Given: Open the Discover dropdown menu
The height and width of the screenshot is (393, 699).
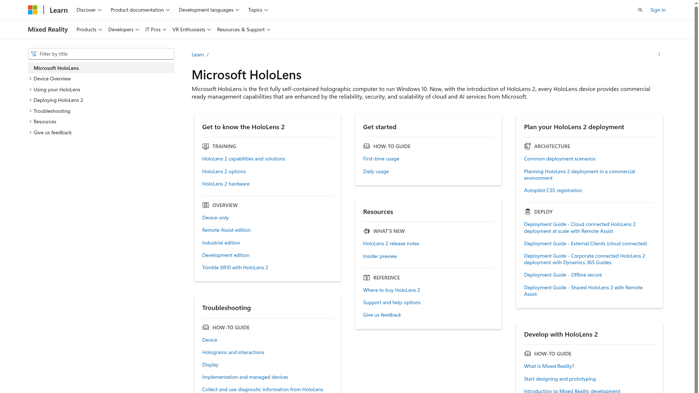Looking at the screenshot, I should 89,10.
